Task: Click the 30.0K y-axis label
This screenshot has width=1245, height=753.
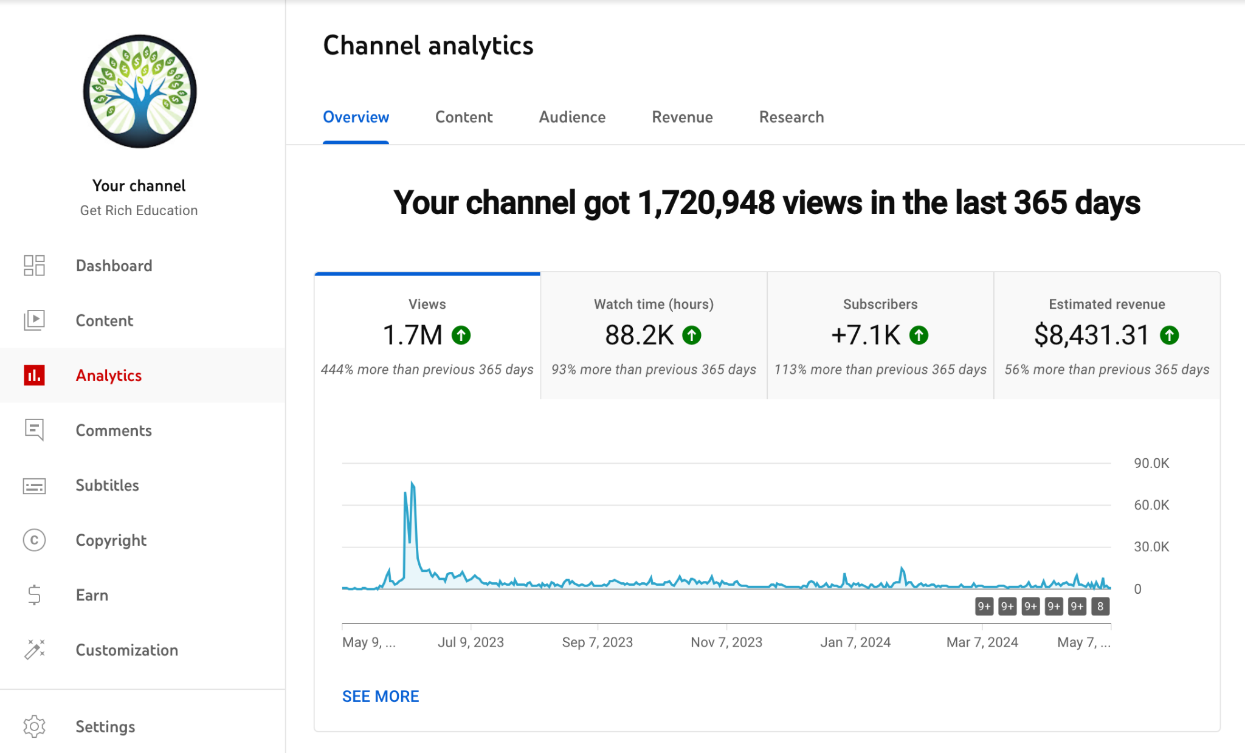Action: point(1151,547)
